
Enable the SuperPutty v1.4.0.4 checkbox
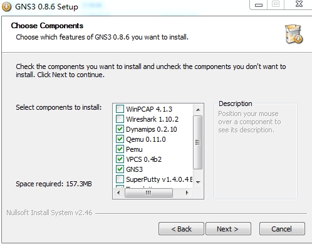tap(120, 179)
